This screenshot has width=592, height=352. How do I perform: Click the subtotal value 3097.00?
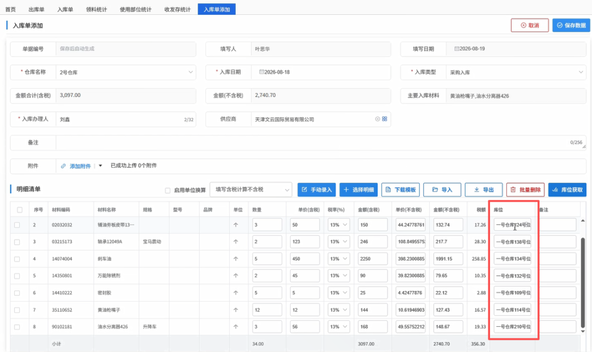pyautogui.click(x=366, y=344)
